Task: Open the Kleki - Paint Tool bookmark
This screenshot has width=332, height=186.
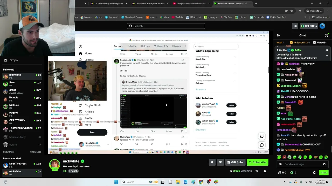Action: 276,17
